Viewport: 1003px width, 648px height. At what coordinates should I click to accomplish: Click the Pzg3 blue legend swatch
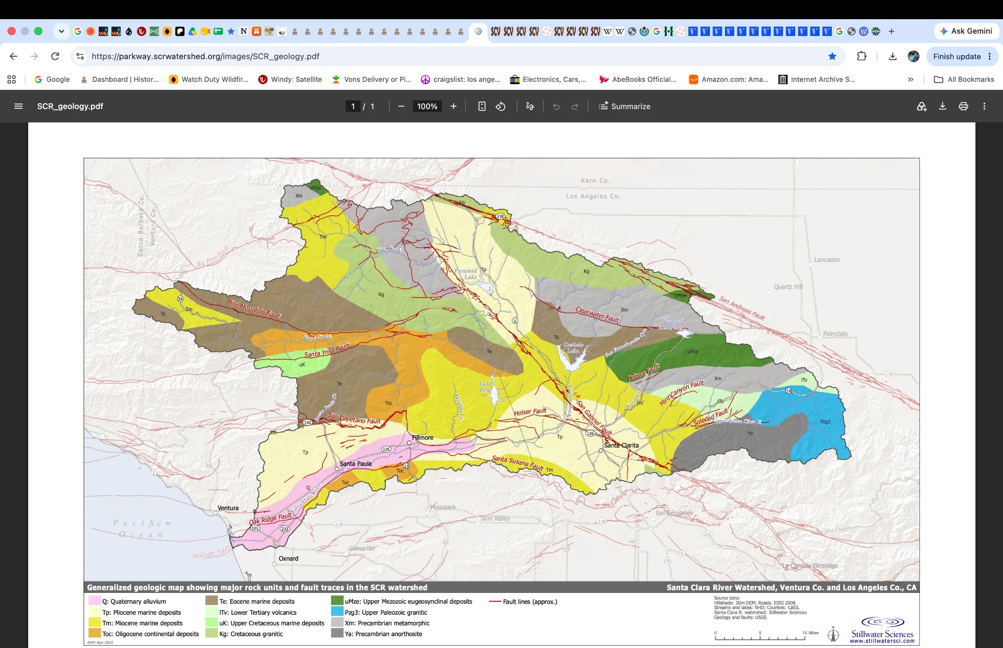pos(337,612)
